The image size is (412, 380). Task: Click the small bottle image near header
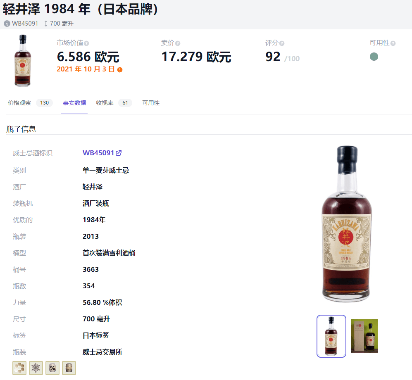(x=23, y=60)
